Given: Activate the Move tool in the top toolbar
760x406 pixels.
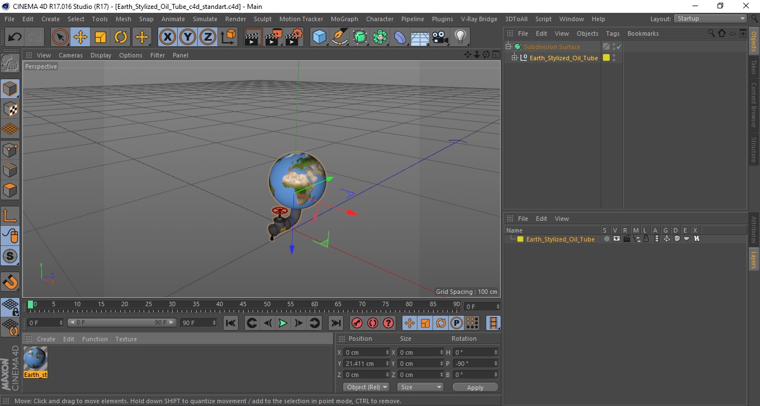Looking at the screenshot, I should pyautogui.click(x=80, y=37).
